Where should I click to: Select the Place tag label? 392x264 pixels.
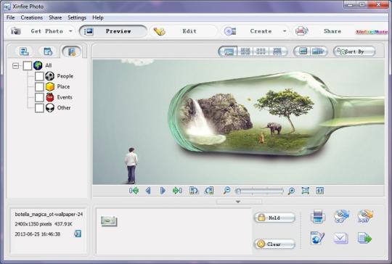point(63,86)
